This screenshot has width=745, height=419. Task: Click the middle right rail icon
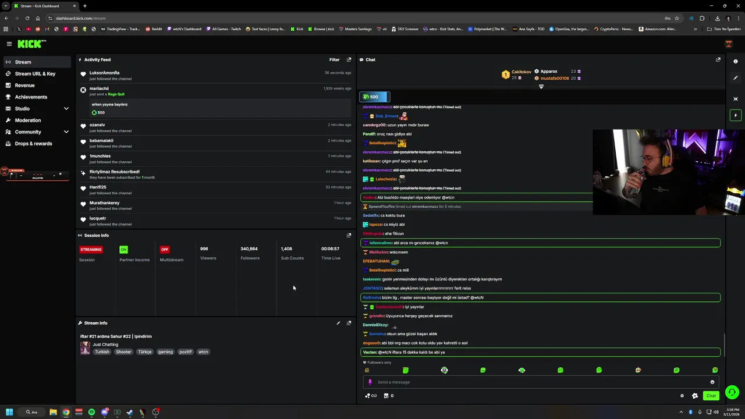pyautogui.click(x=736, y=99)
